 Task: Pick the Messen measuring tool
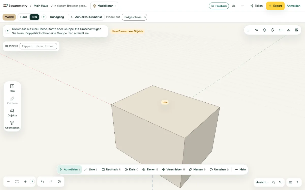197,169
